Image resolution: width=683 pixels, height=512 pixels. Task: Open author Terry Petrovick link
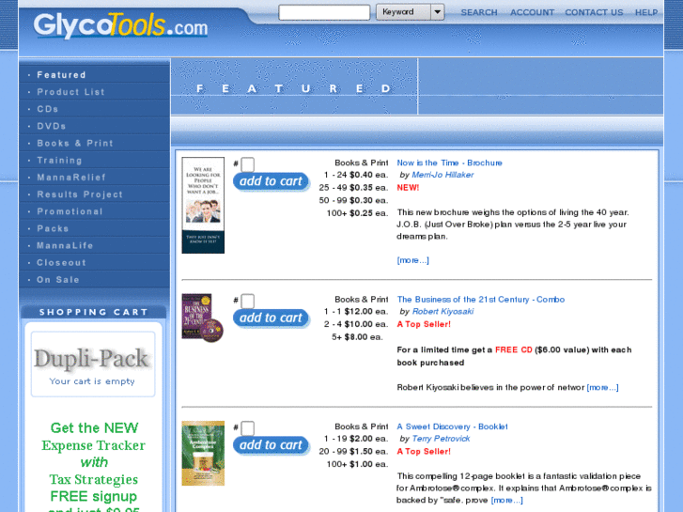[x=441, y=439]
